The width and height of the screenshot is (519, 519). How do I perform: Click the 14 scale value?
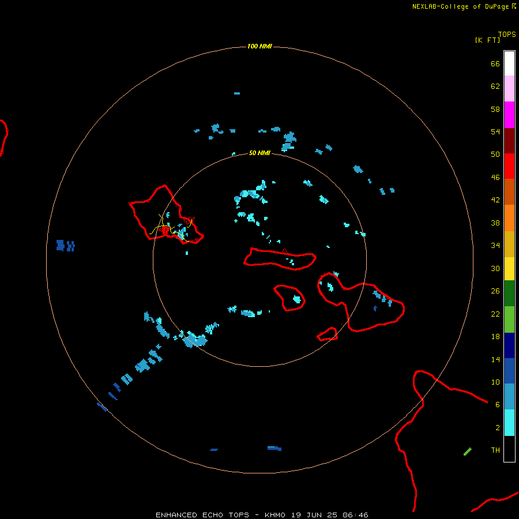(495, 359)
